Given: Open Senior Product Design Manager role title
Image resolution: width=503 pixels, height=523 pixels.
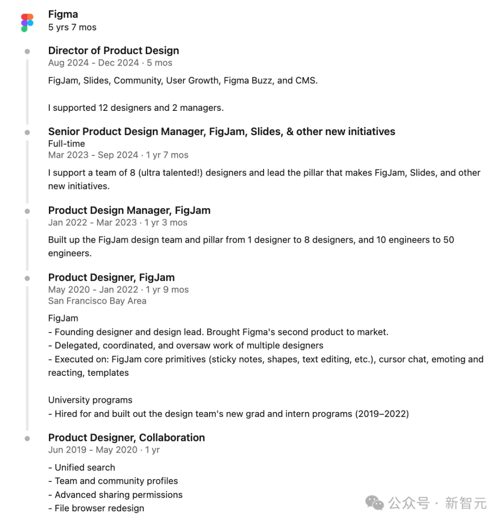Looking at the screenshot, I should 222,131.
